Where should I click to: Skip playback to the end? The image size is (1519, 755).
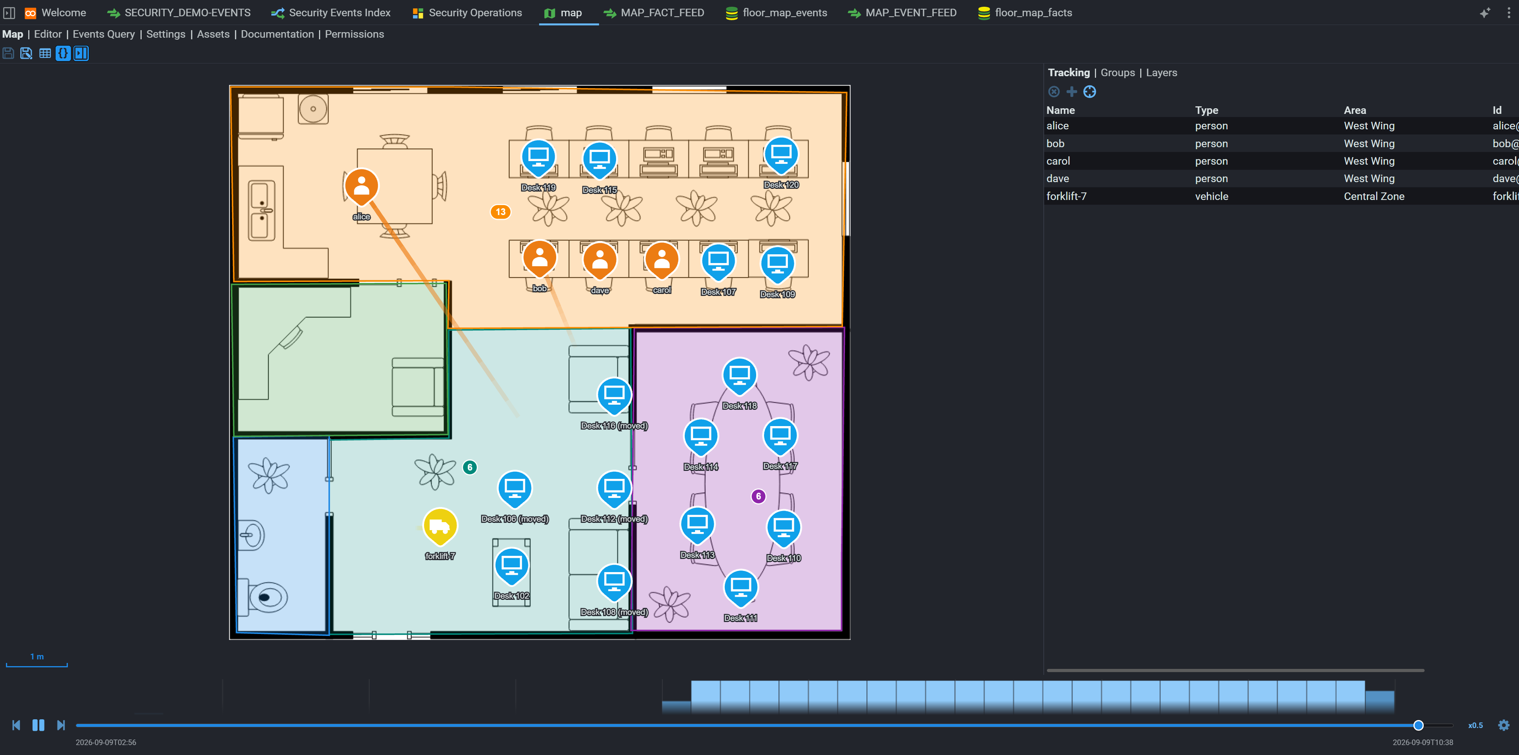click(61, 725)
